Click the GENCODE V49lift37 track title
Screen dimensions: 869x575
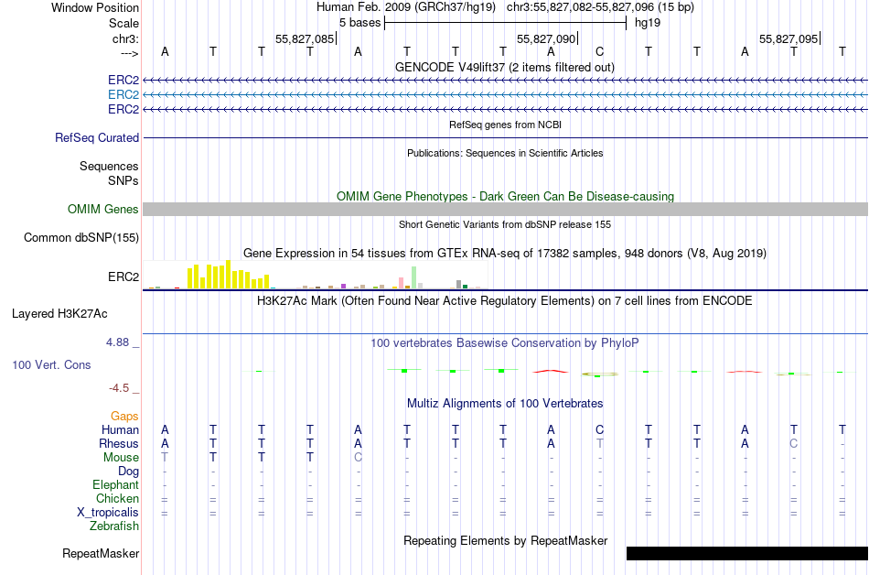tap(504, 67)
